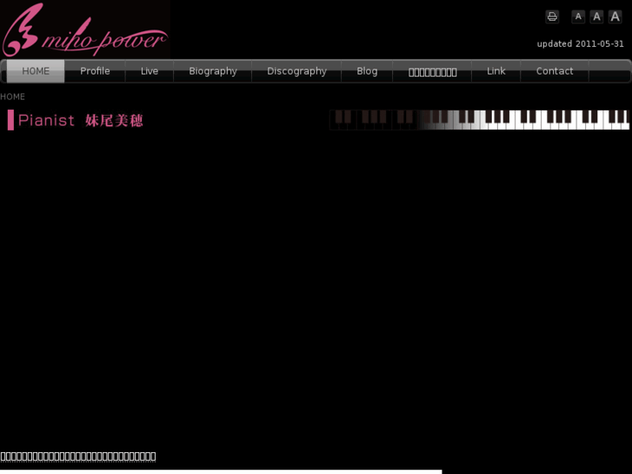This screenshot has height=474, width=632.
Task: Set large font size A
Action: click(x=615, y=17)
